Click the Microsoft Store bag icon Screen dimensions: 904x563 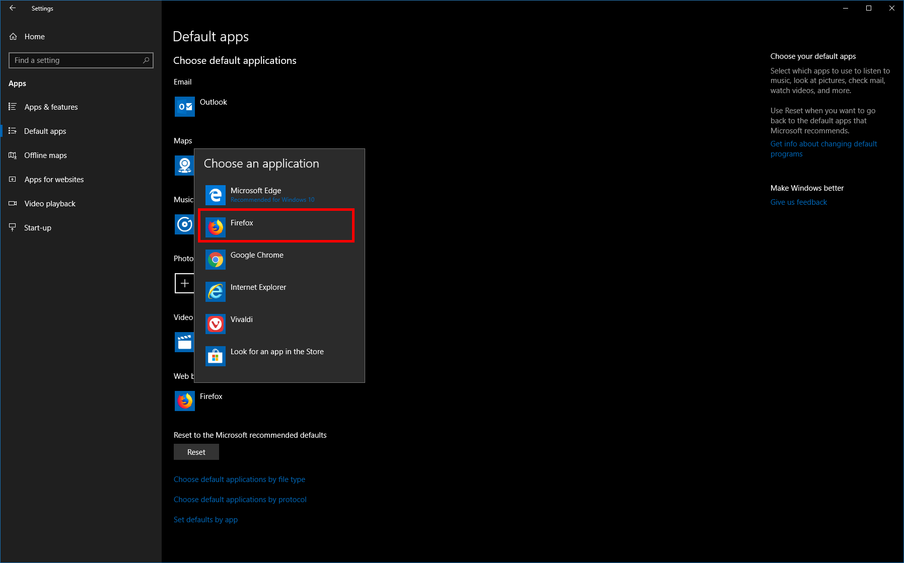216,356
